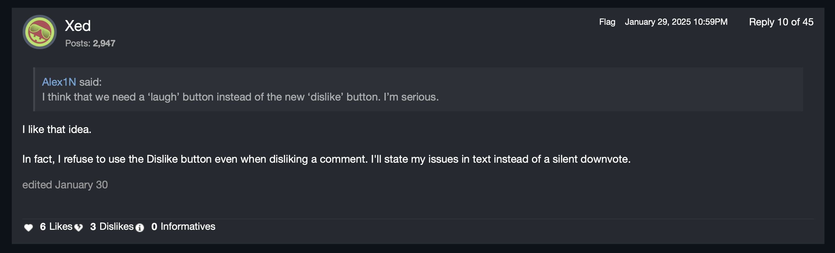Click the quoted 'laugh' button sentence
The image size is (835, 253).
pos(240,97)
